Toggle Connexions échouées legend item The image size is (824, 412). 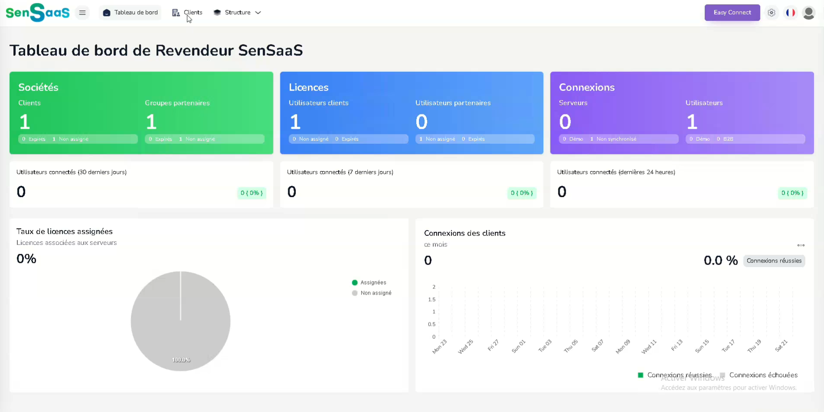tap(759, 375)
